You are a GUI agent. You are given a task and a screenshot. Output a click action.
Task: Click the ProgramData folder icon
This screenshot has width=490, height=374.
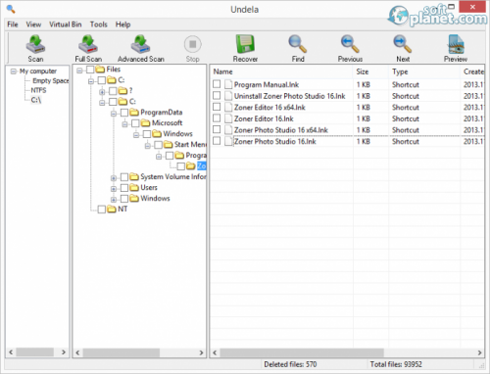[134, 113]
